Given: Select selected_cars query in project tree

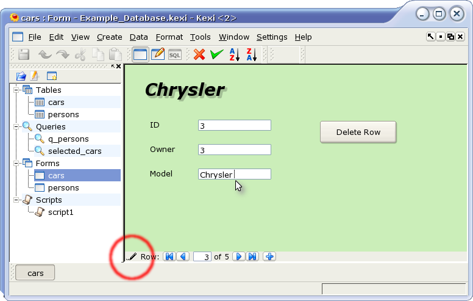Looking at the screenshot, I should click(x=74, y=151).
